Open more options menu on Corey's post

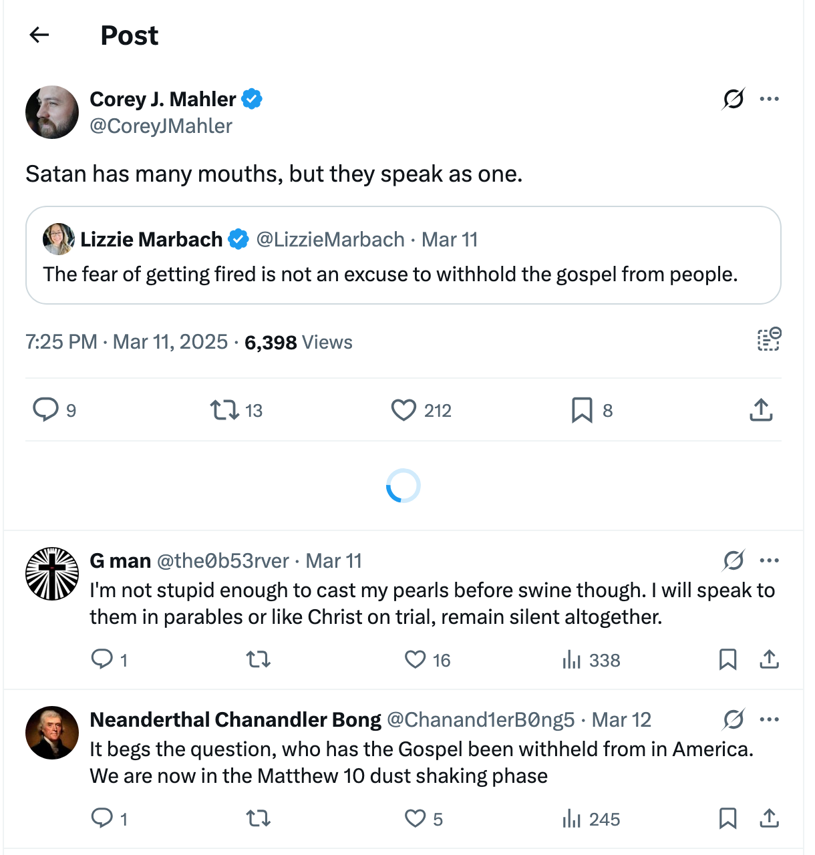point(770,98)
